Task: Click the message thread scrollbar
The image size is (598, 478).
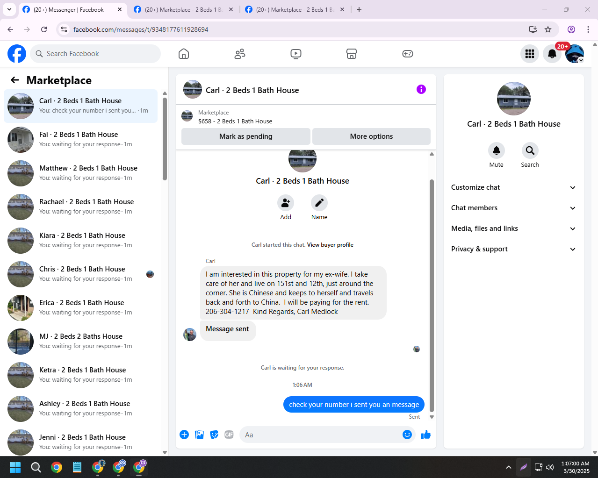Action: [432, 295]
